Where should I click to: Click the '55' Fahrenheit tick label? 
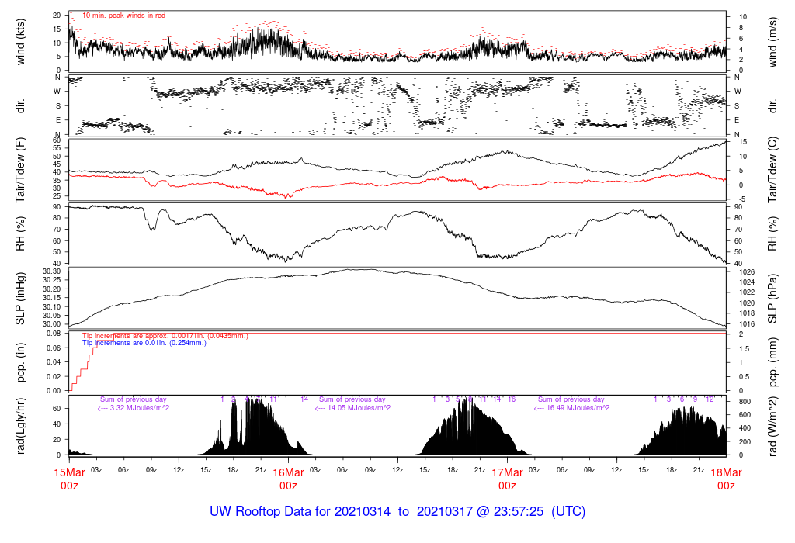pyautogui.click(x=57, y=148)
